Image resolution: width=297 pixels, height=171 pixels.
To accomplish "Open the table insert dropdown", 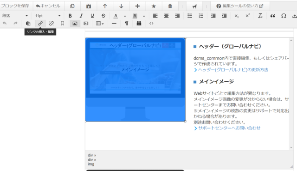I will (x=100, y=24).
